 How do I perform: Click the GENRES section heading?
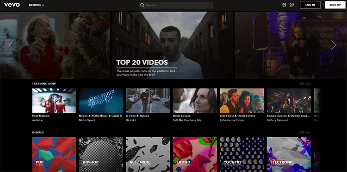[x=38, y=133]
